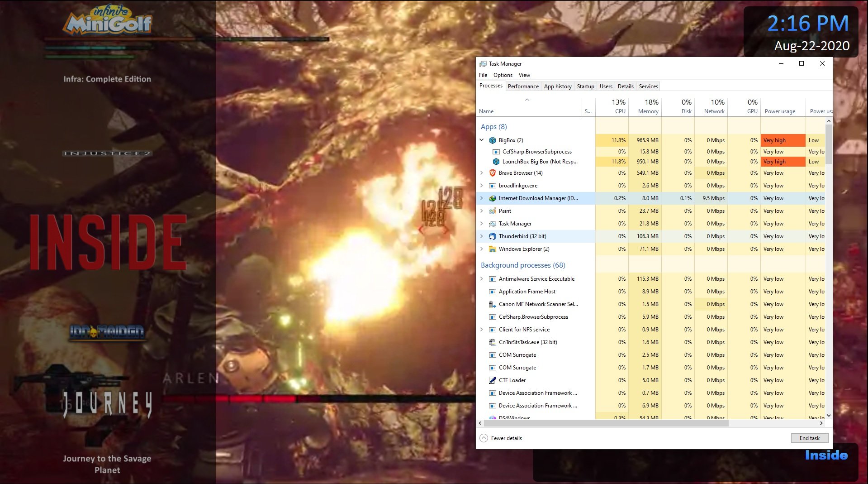Viewport: 868px width, 484px height.
Task: Select Journey to the Savage Planet entry
Action: tap(107, 464)
